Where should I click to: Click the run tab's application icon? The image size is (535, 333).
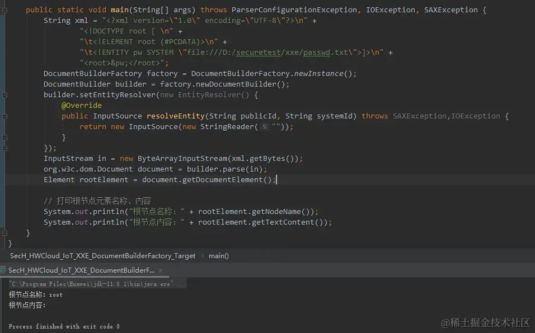pyautogui.click(x=3, y=270)
